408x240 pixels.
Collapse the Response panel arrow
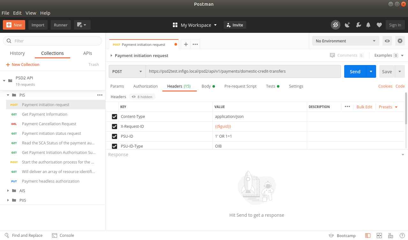403,155
